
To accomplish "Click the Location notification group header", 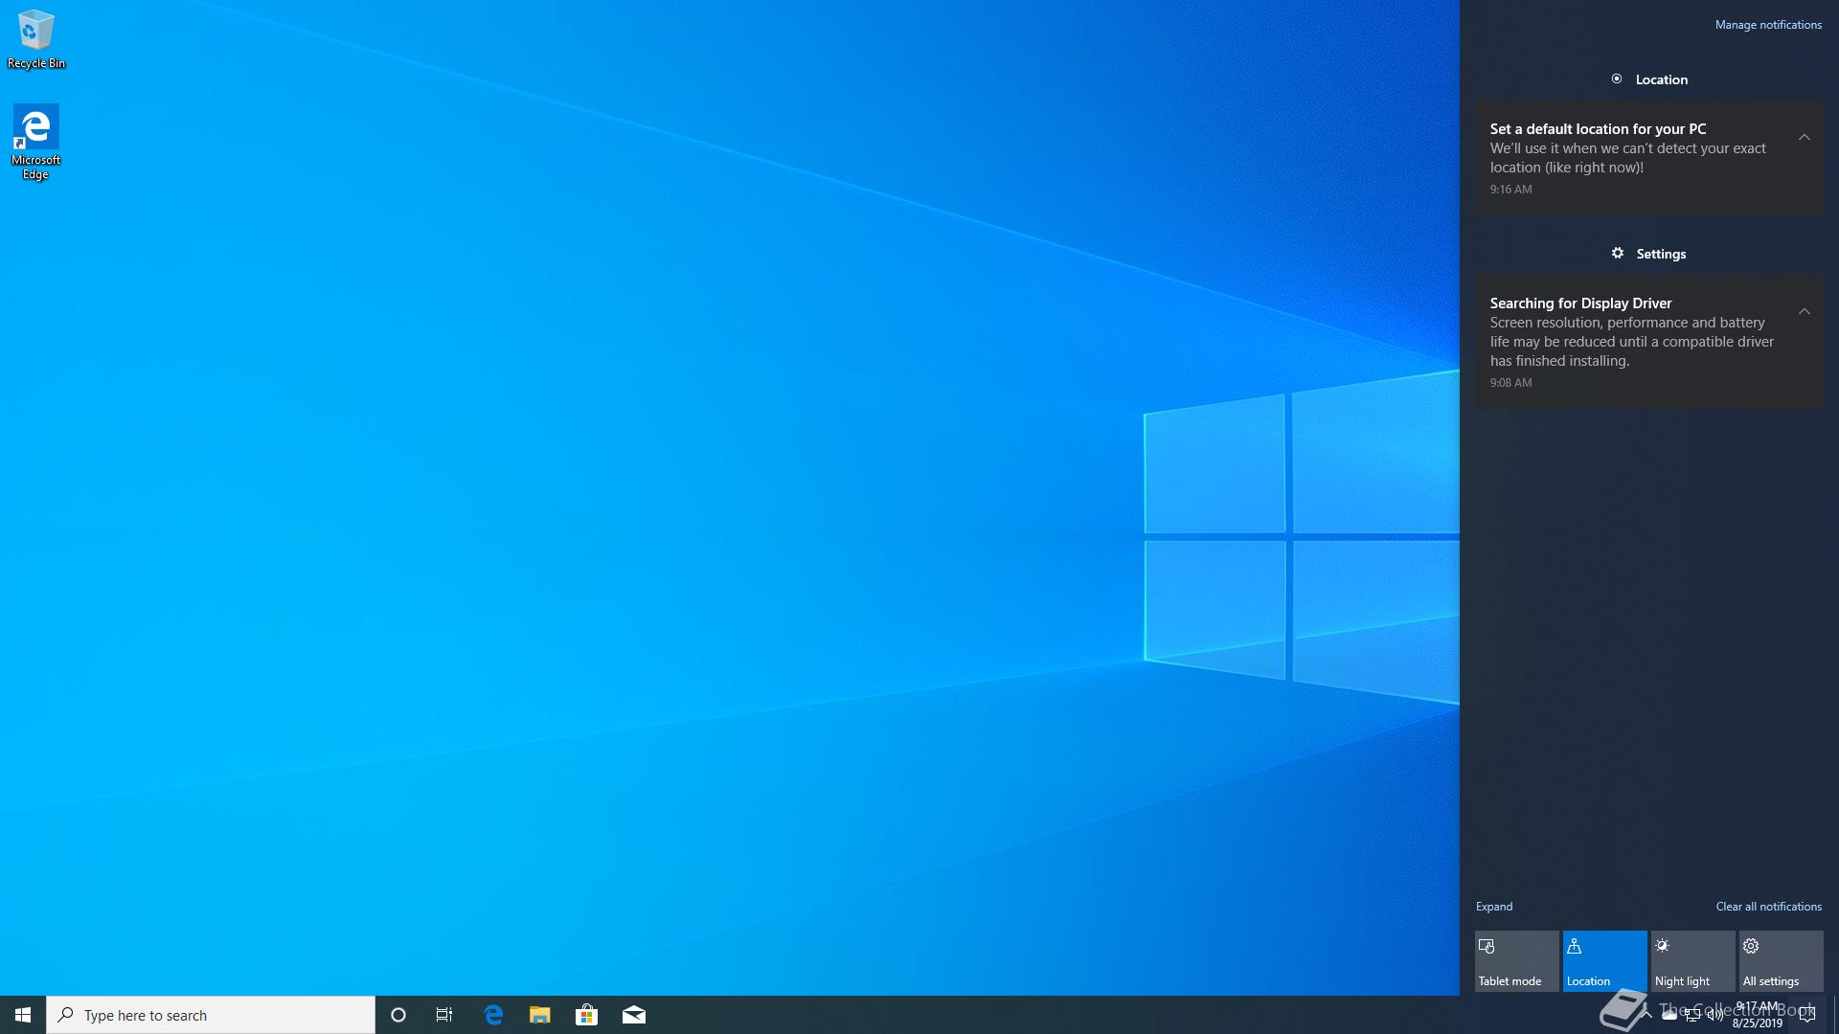I will pyautogui.click(x=1648, y=79).
